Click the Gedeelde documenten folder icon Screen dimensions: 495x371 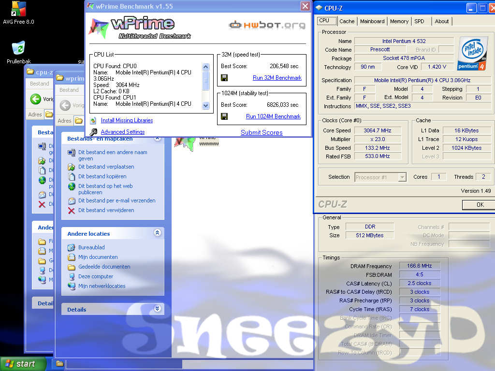click(72, 267)
